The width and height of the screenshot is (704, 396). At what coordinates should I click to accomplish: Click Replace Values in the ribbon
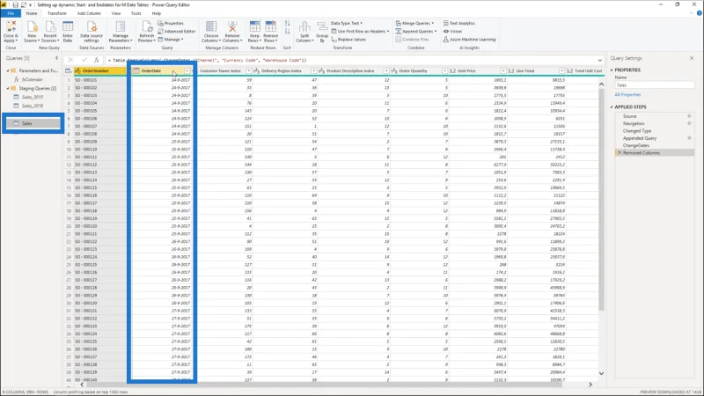(348, 40)
